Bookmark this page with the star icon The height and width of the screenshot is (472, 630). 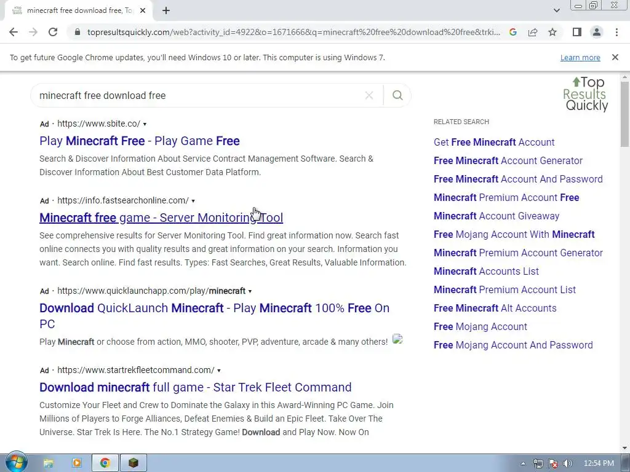tap(552, 32)
